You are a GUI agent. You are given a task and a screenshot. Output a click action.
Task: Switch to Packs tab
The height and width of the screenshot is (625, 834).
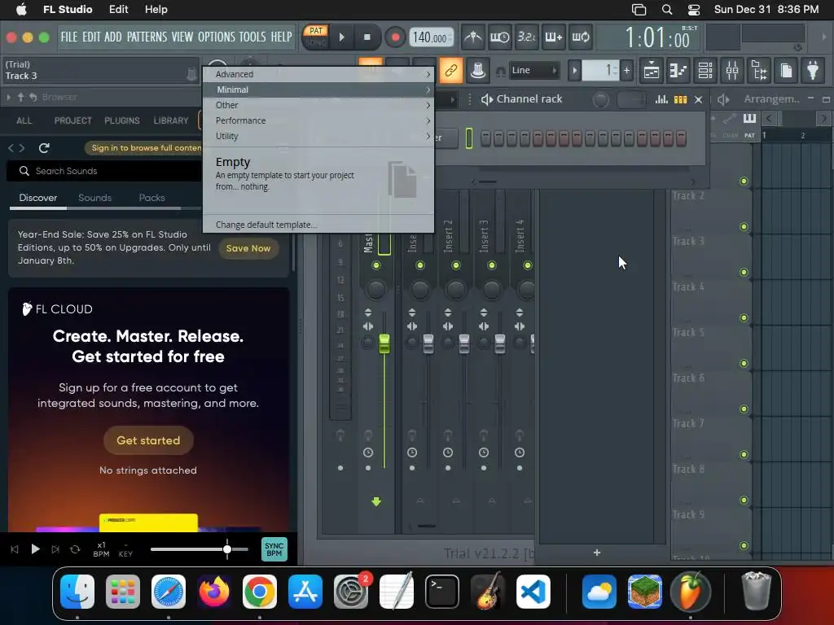(151, 198)
